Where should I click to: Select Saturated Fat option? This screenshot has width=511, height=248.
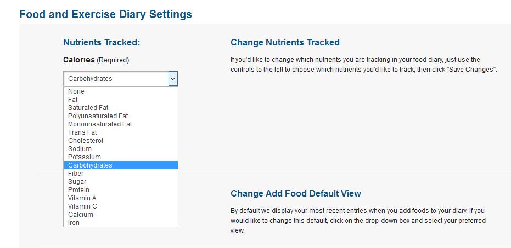tap(88, 108)
